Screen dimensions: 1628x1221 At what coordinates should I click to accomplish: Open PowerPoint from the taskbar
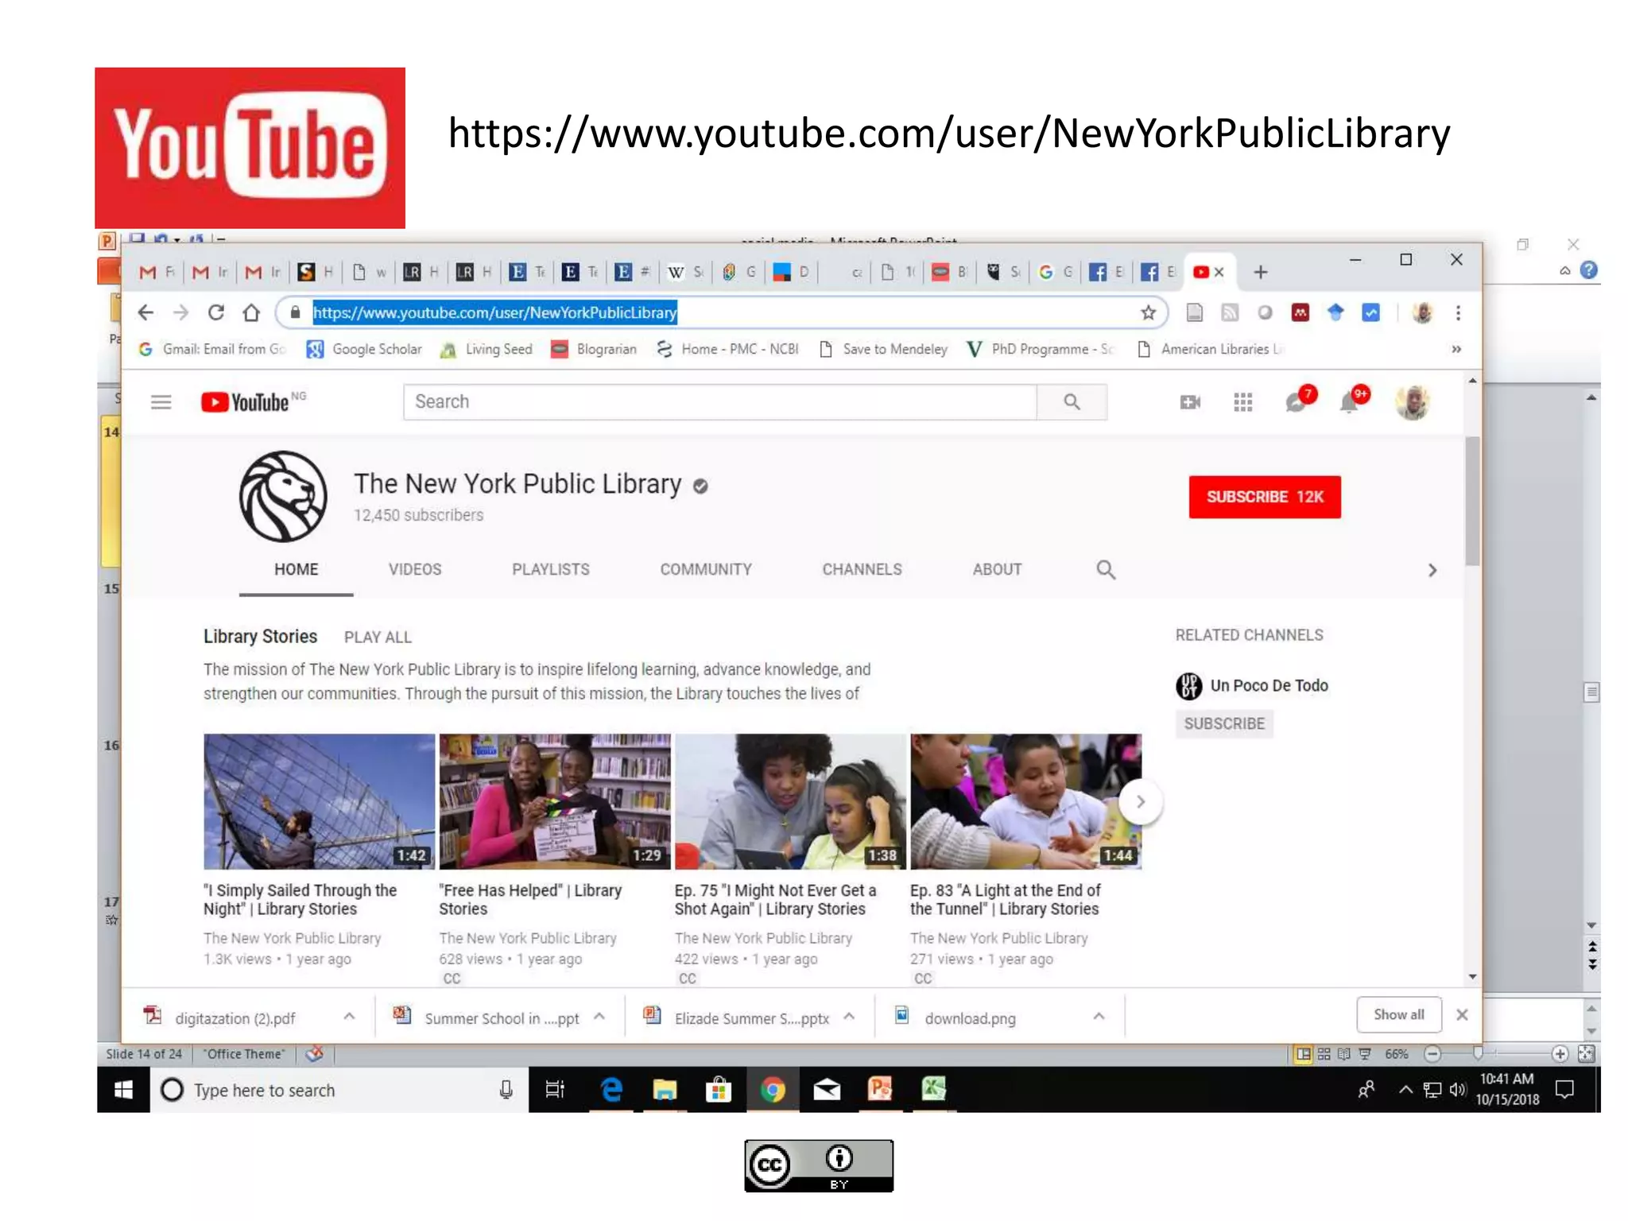(x=880, y=1089)
